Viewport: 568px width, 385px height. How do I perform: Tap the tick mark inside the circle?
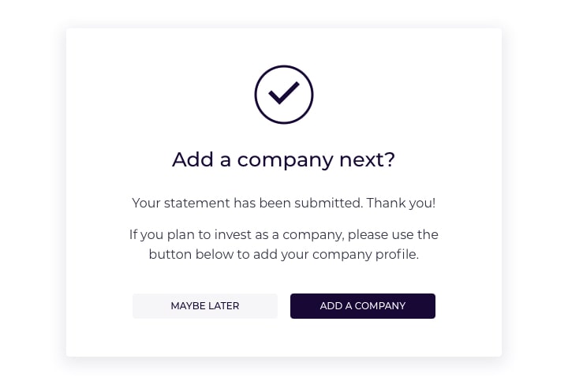(x=284, y=93)
